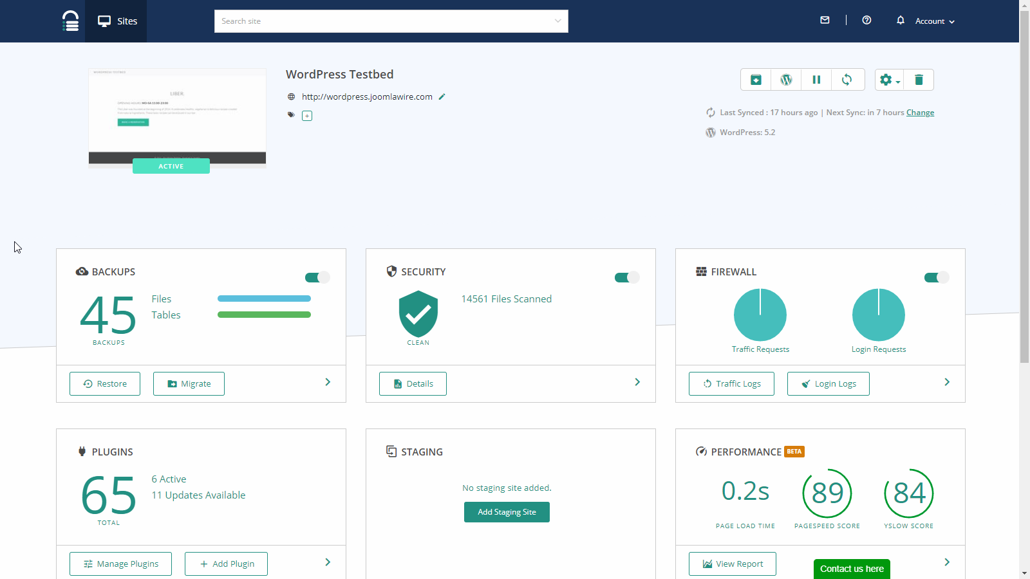Click the PageSpeed score 89 circle

tap(827, 493)
